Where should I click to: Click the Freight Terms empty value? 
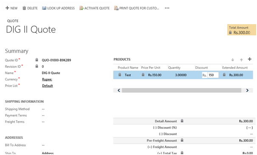coord(43,122)
